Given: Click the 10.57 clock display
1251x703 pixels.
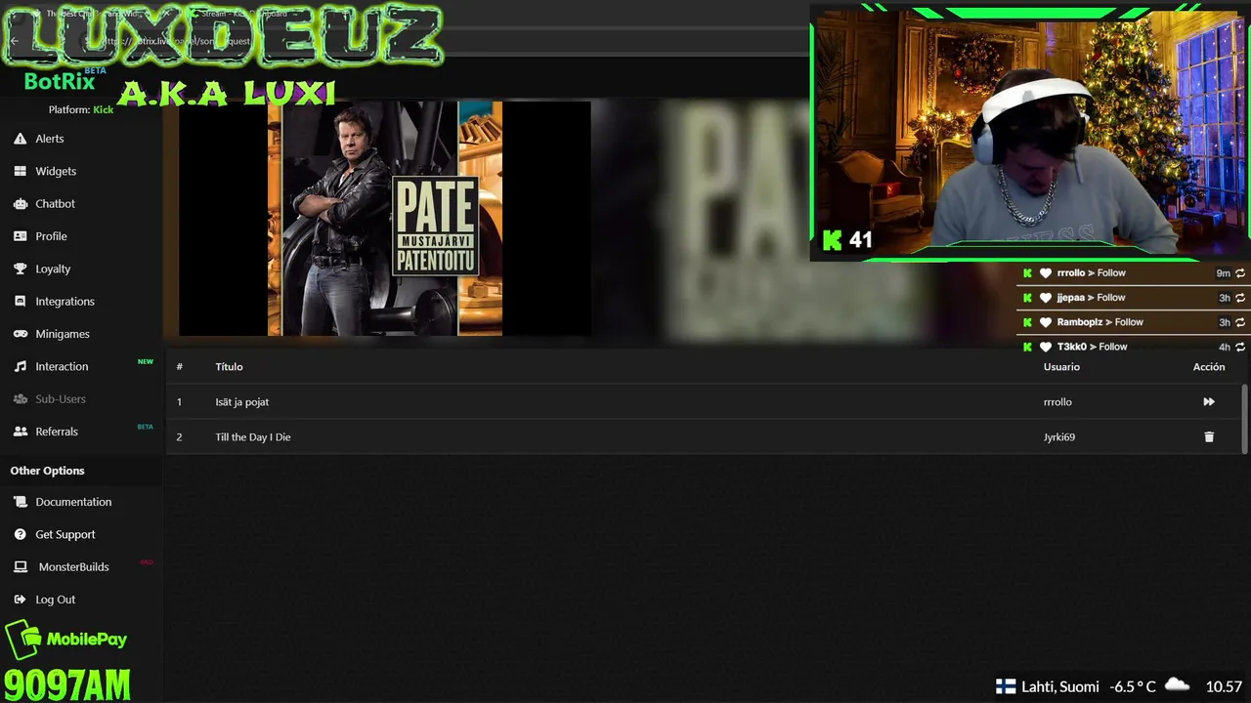Looking at the screenshot, I should click(1224, 686).
